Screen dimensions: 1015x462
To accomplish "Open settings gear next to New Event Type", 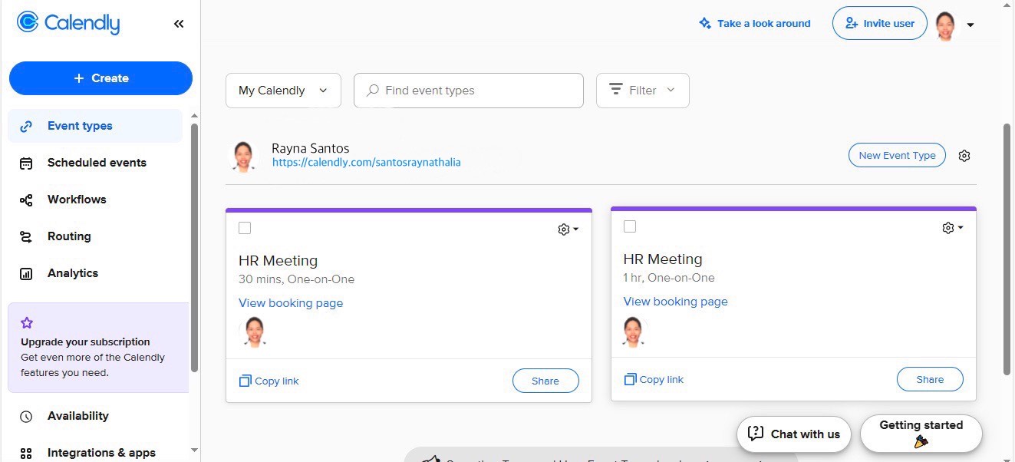I will click(964, 156).
